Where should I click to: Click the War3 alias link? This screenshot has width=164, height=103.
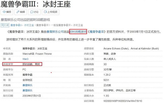tap(25, 59)
